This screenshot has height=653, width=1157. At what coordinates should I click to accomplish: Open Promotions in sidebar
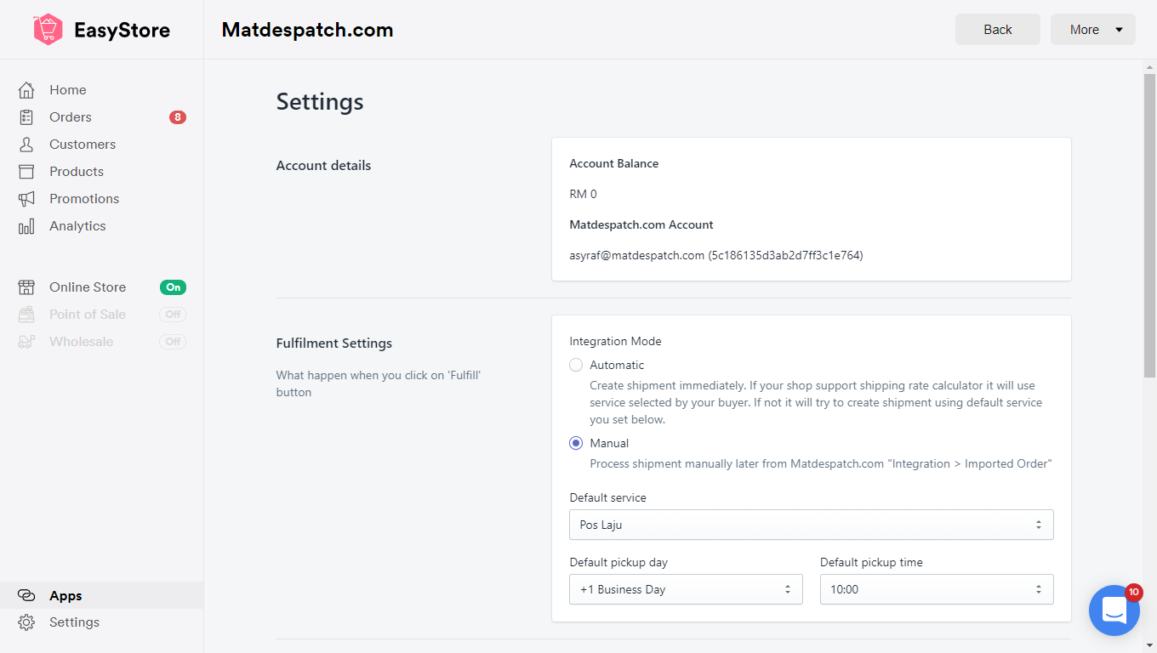(x=84, y=199)
